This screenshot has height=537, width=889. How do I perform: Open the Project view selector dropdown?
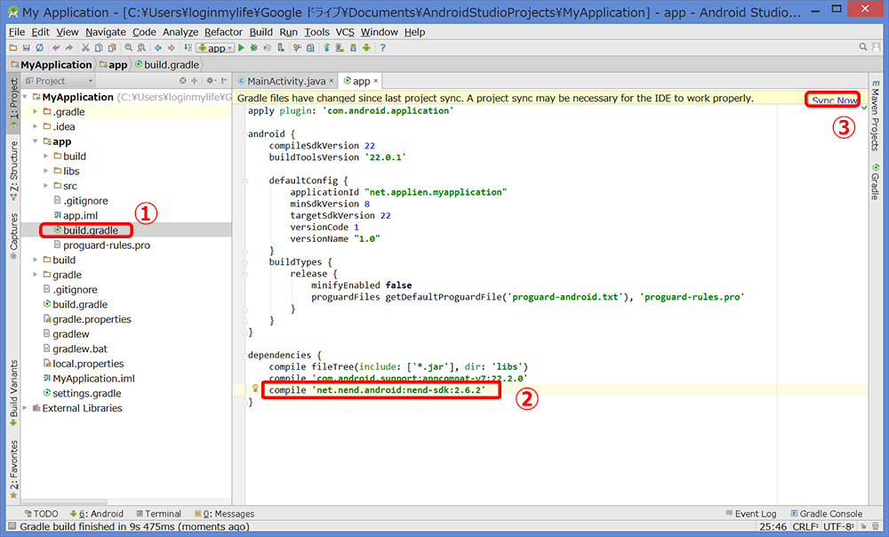[x=59, y=81]
